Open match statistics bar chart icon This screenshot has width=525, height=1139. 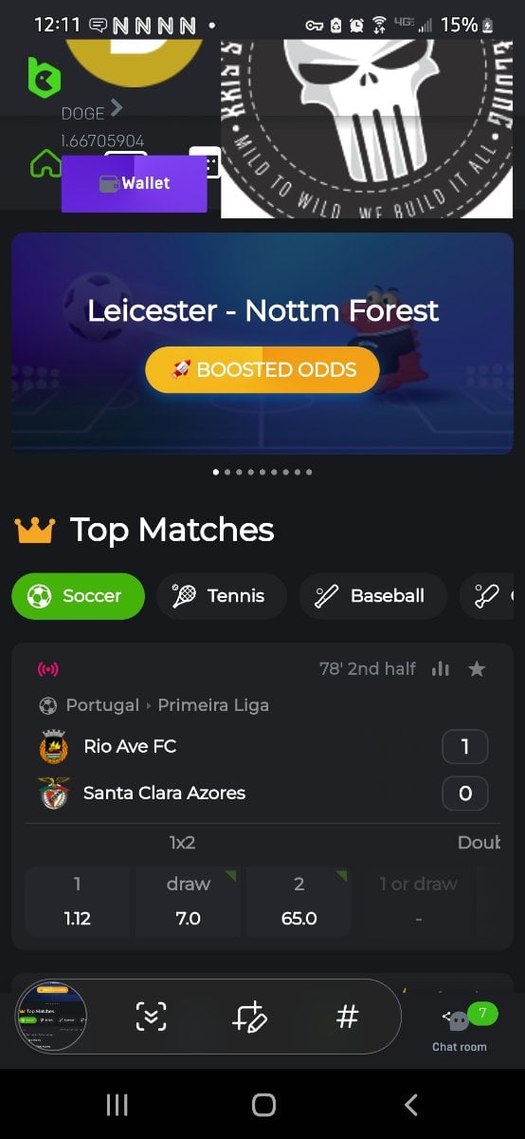(x=440, y=669)
